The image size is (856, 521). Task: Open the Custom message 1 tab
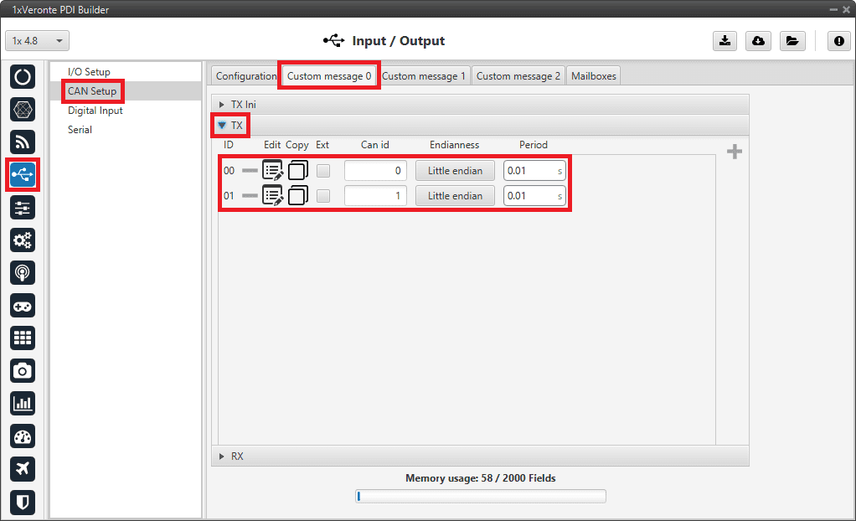point(424,75)
